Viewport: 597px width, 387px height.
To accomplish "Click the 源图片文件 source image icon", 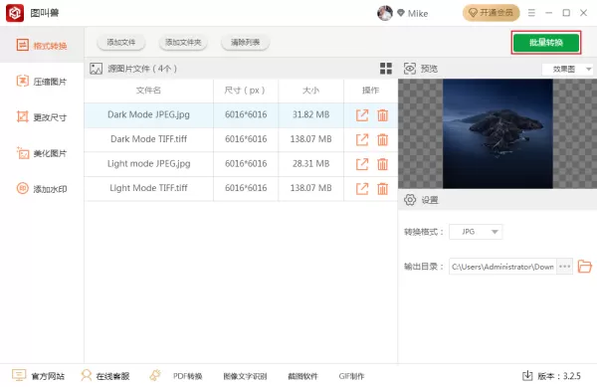I will [x=96, y=69].
